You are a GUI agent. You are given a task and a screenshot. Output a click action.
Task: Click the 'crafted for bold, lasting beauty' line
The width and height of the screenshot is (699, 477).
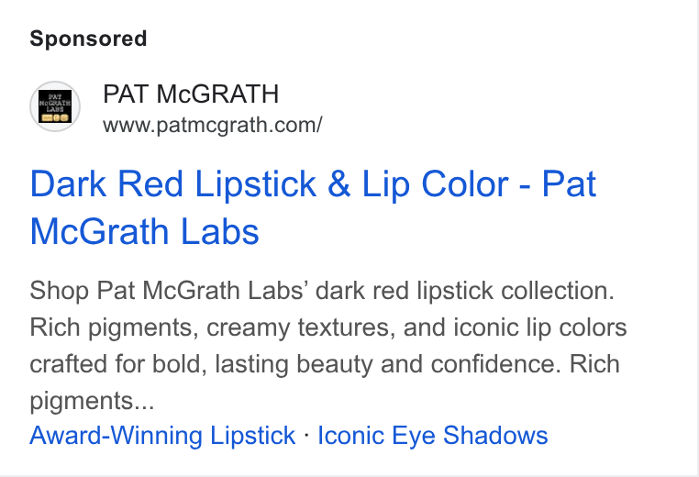pos(325,364)
